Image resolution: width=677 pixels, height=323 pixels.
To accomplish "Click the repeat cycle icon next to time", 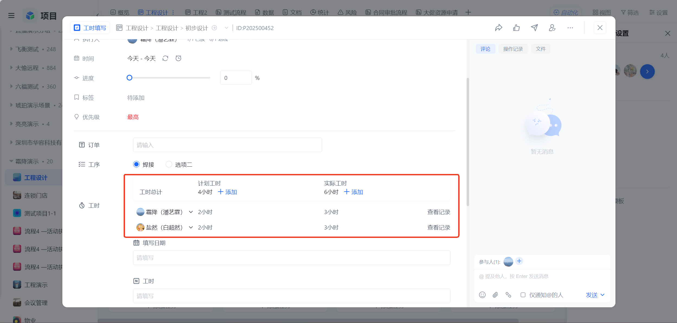I will 165,58.
